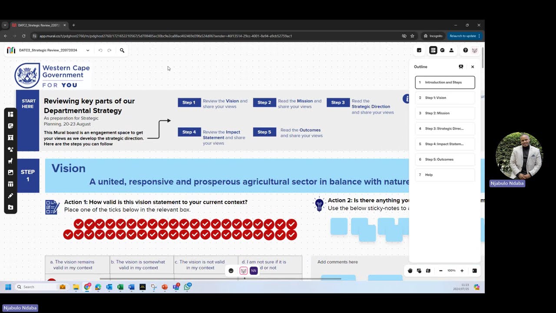Click the 100% zoom level value

tap(451, 271)
